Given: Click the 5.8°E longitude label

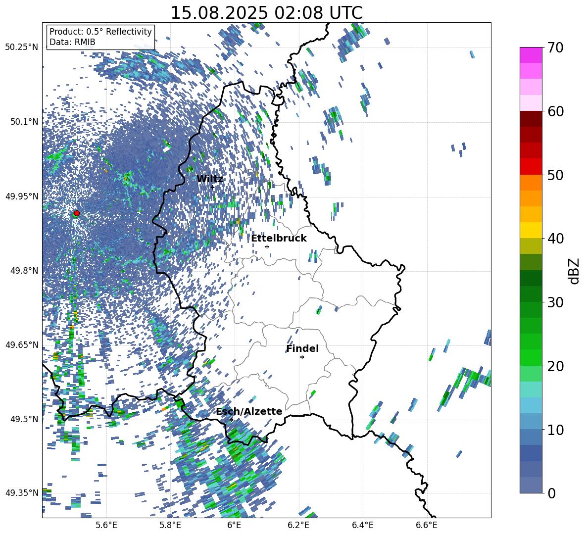Looking at the screenshot, I should click(170, 525).
